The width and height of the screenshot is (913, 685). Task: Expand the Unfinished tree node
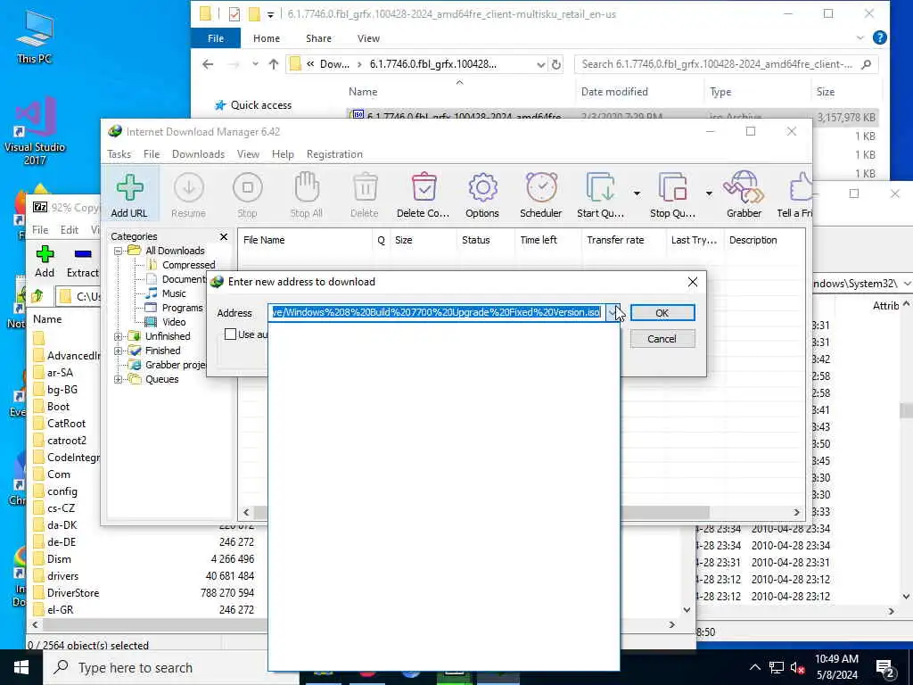click(x=119, y=336)
